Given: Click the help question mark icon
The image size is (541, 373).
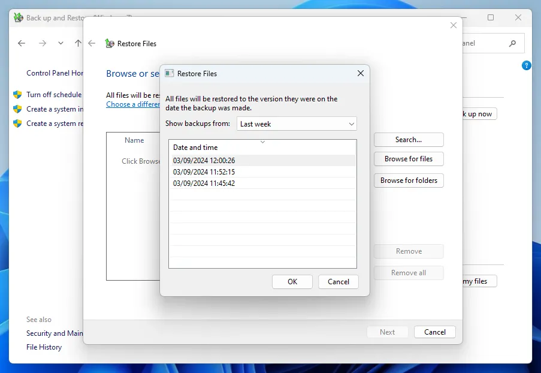Looking at the screenshot, I should pos(527,65).
